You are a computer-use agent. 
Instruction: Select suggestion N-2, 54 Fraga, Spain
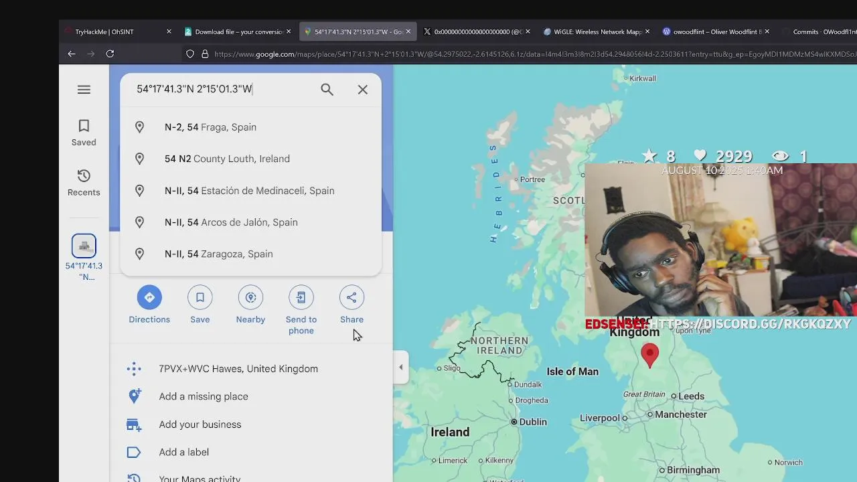pyautogui.click(x=250, y=127)
